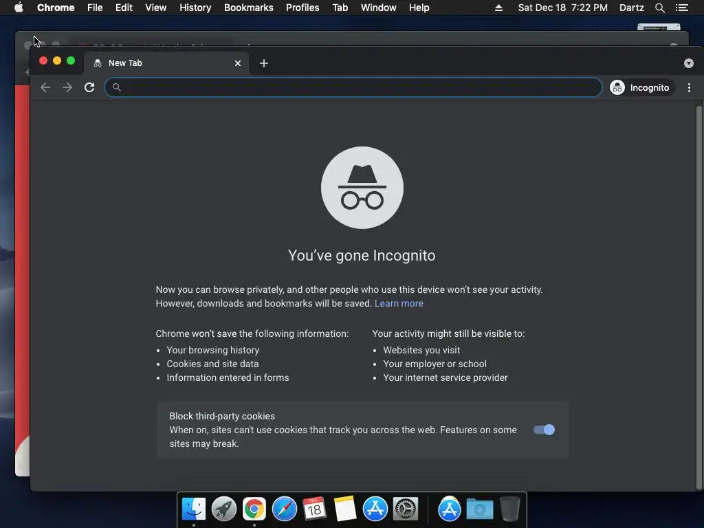Screen dimensions: 704x528
Task: Open the Tab menu
Action: click(x=340, y=8)
